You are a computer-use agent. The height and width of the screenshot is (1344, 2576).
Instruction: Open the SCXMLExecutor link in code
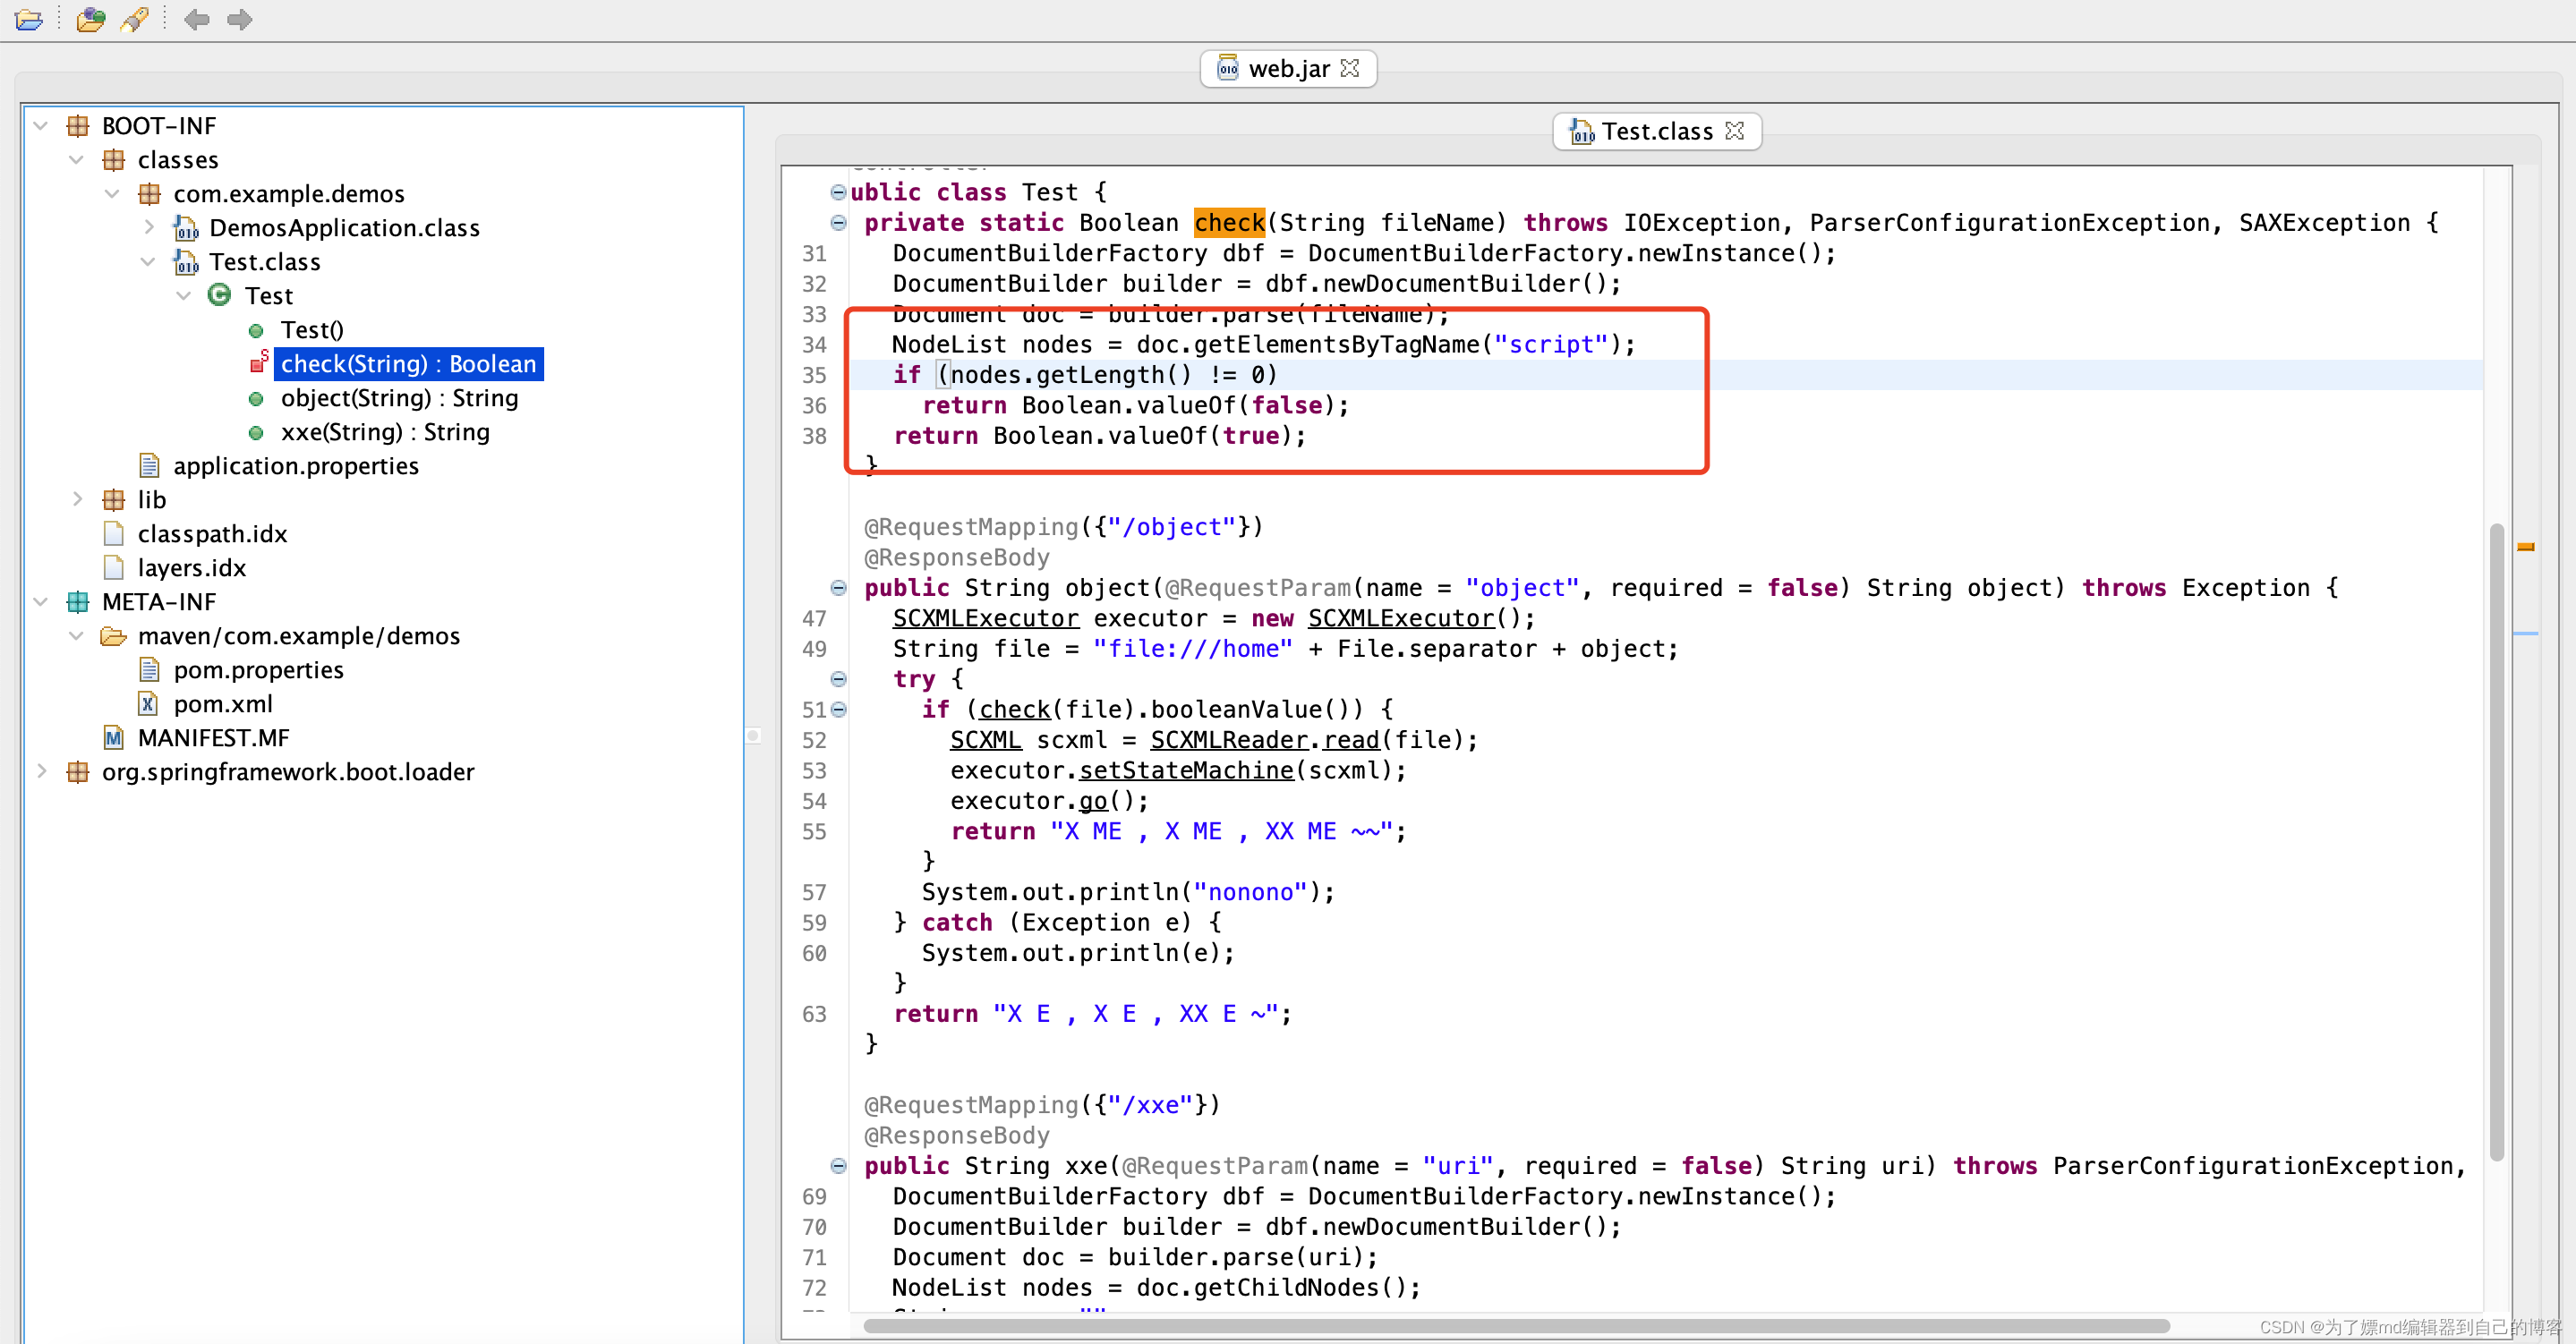click(x=985, y=618)
